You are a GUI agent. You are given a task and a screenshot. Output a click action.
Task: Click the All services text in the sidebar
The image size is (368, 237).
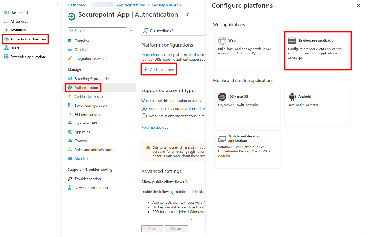[x=19, y=21]
